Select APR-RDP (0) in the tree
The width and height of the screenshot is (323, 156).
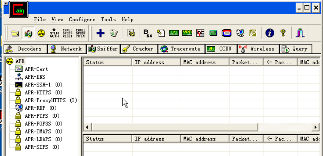pos(41,108)
